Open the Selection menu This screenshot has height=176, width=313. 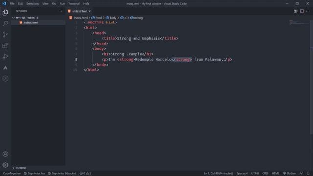tap(33, 3)
